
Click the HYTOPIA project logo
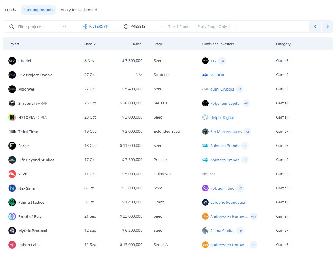click(12, 117)
